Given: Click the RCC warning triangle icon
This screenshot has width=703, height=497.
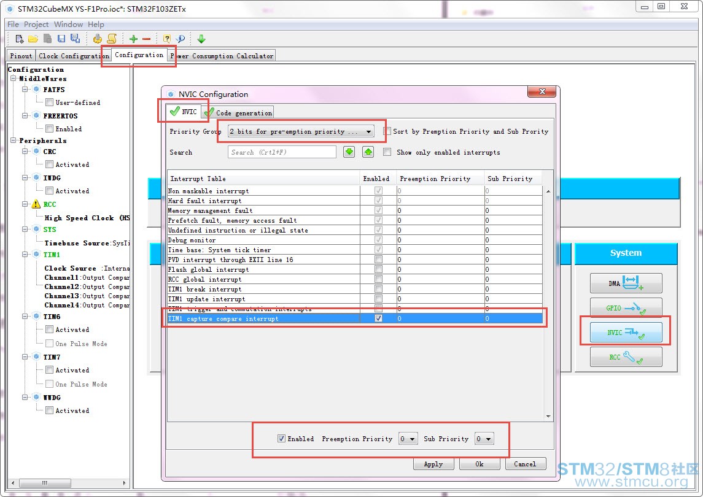Looking at the screenshot, I should (x=36, y=204).
